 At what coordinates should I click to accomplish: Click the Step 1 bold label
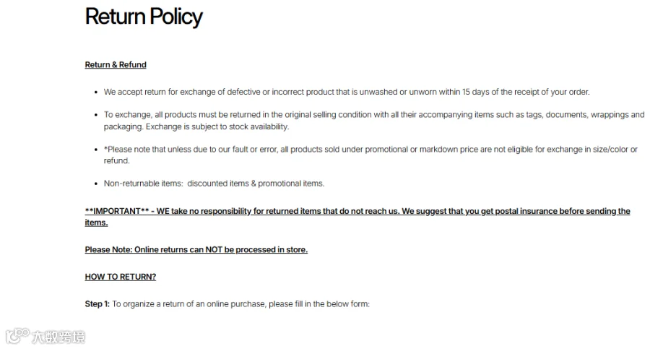pyautogui.click(x=97, y=304)
